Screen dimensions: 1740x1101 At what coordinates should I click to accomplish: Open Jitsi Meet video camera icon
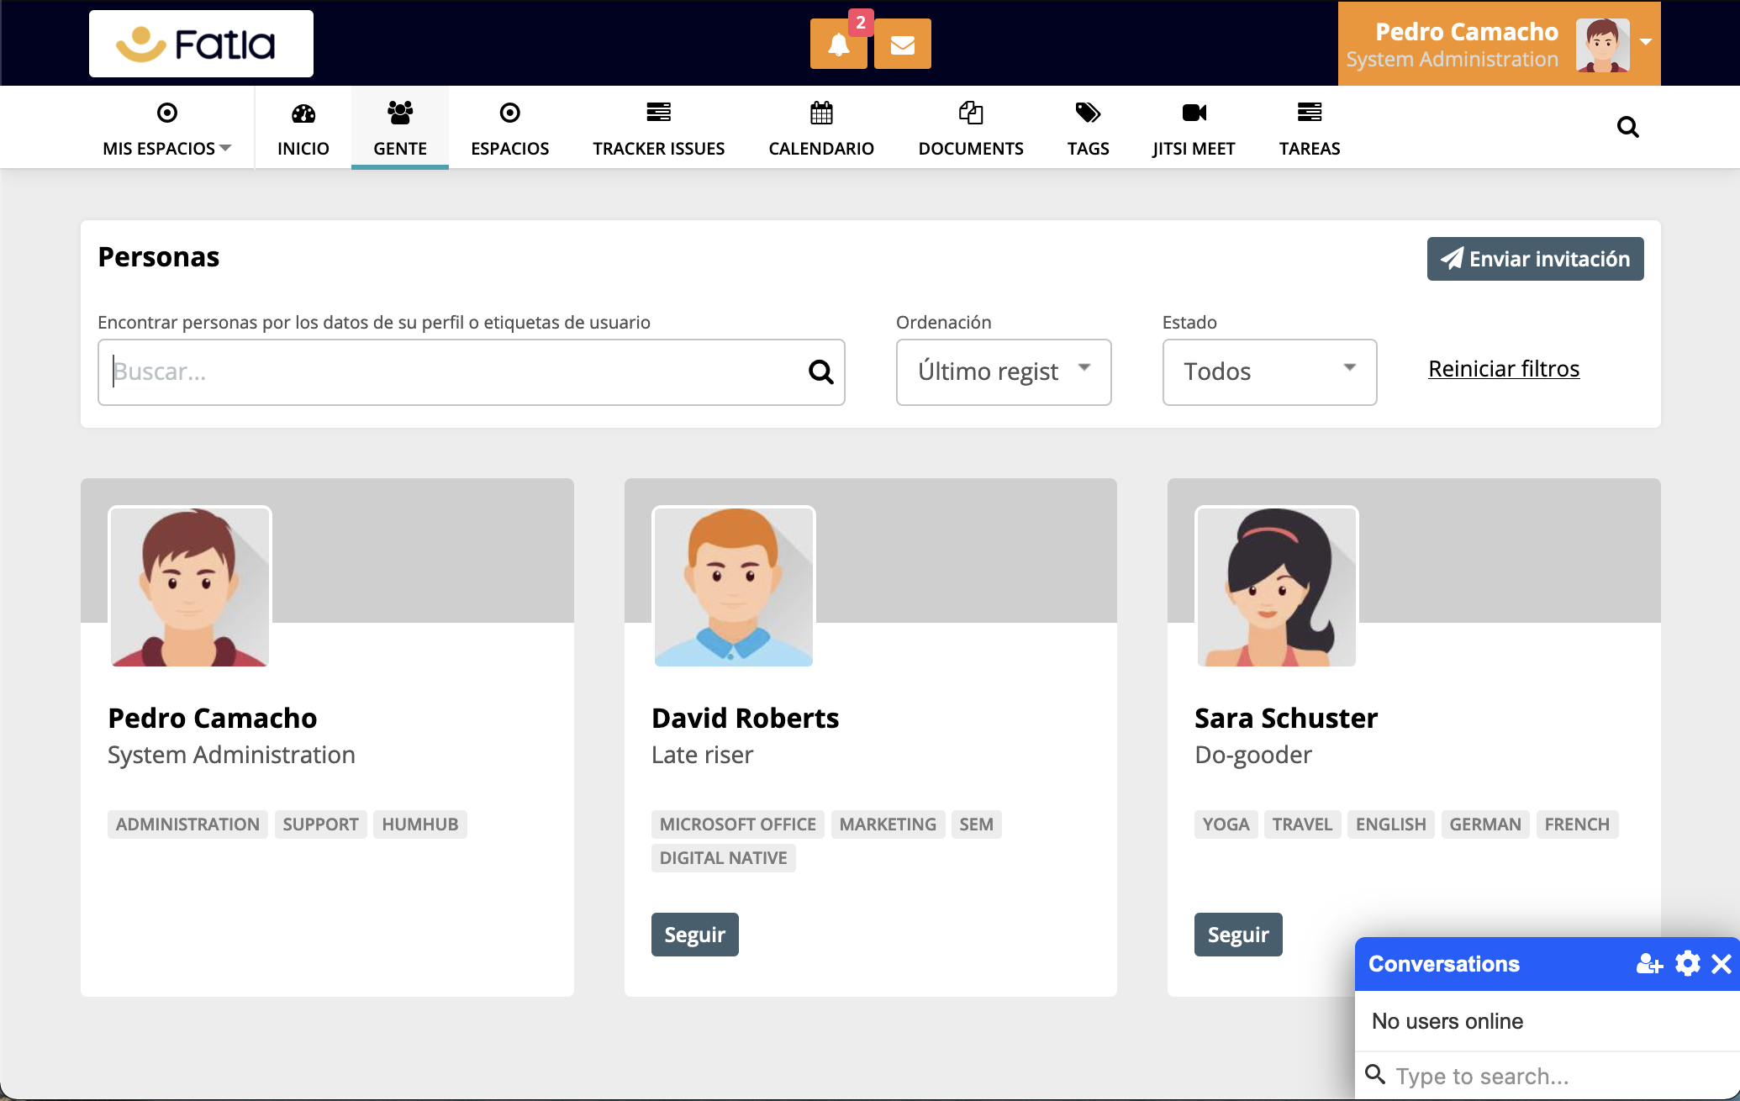click(1193, 113)
